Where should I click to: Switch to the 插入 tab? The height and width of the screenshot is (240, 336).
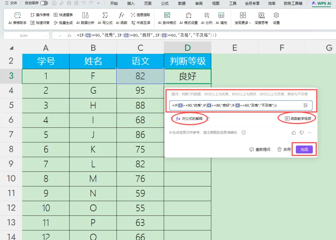pos(131,3)
